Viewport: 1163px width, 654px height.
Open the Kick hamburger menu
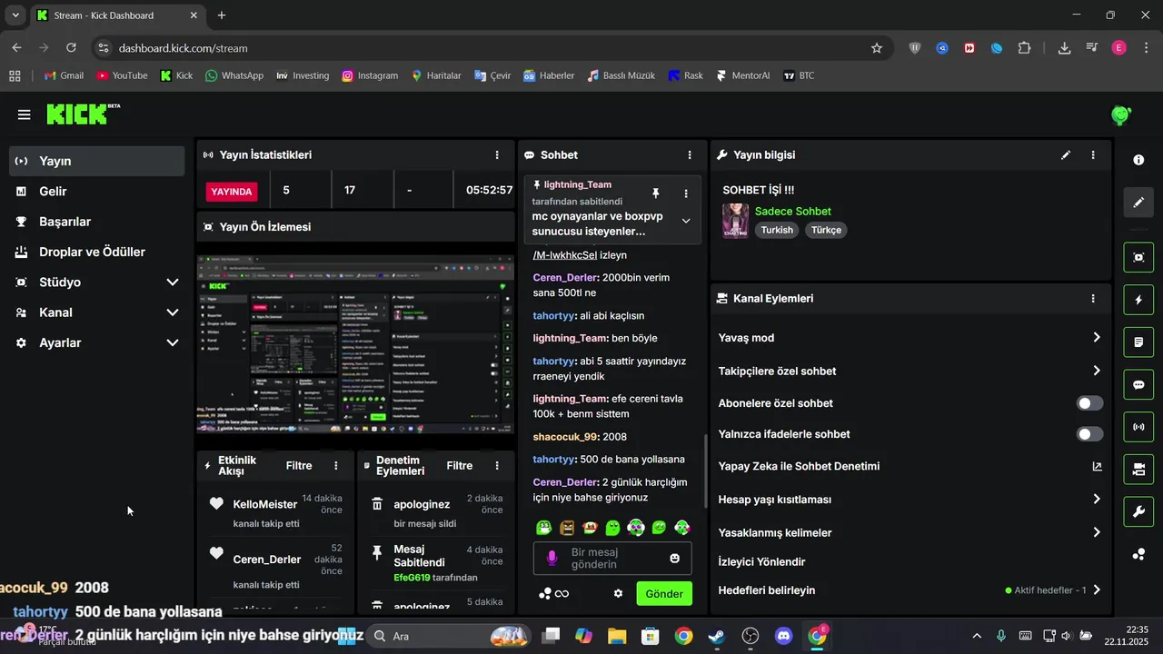tap(24, 114)
